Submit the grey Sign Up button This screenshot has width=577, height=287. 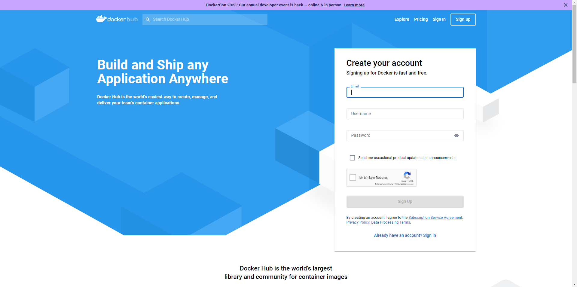[405, 202]
